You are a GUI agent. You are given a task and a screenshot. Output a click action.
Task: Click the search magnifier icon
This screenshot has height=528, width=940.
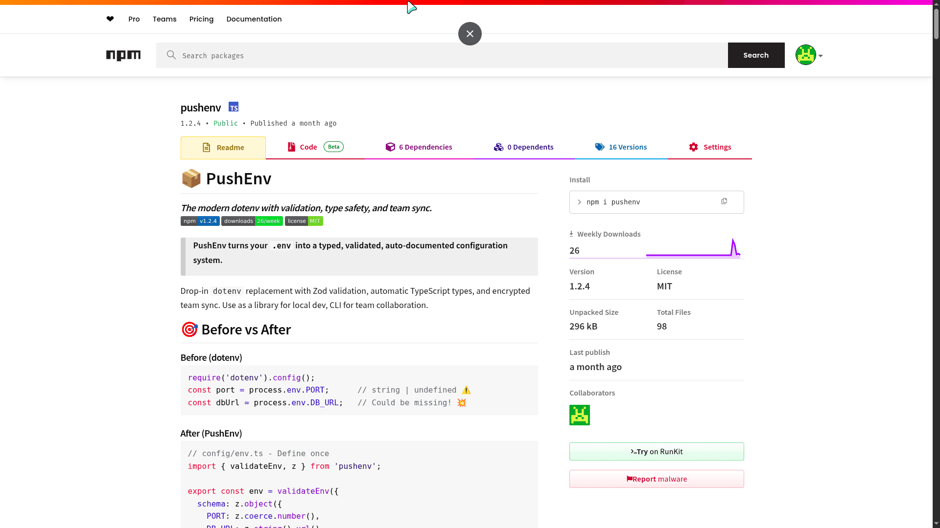(x=170, y=55)
